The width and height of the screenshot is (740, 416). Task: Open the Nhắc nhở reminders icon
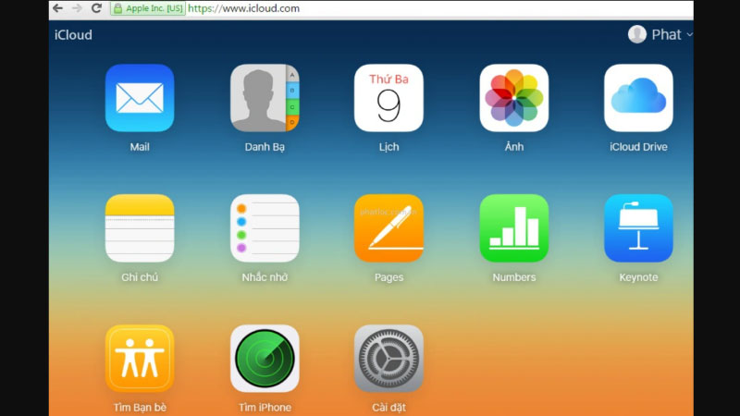(x=265, y=228)
